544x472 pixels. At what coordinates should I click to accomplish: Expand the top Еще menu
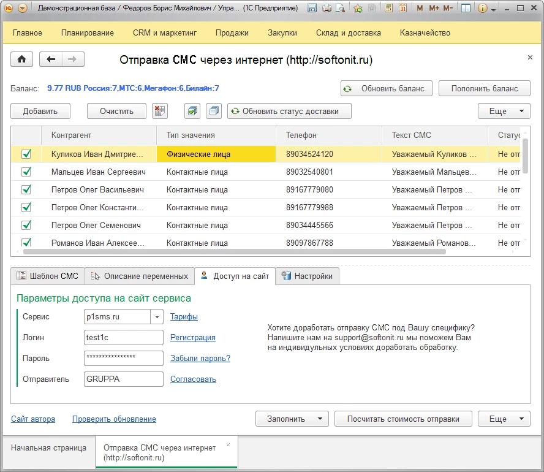click(x=504, y=111)
